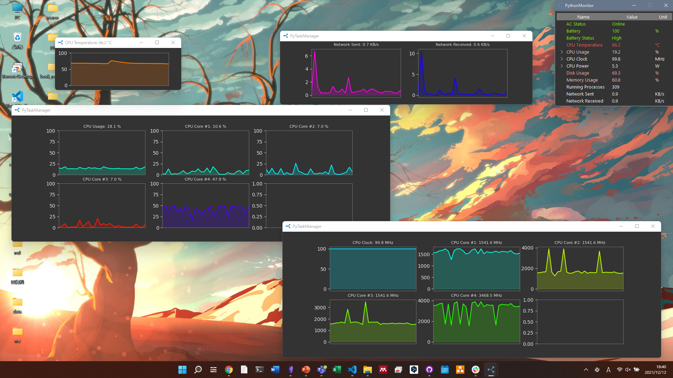673x378 pixels.
Task: Expand the CPU Usage row
Action: [x=562, y=52]
